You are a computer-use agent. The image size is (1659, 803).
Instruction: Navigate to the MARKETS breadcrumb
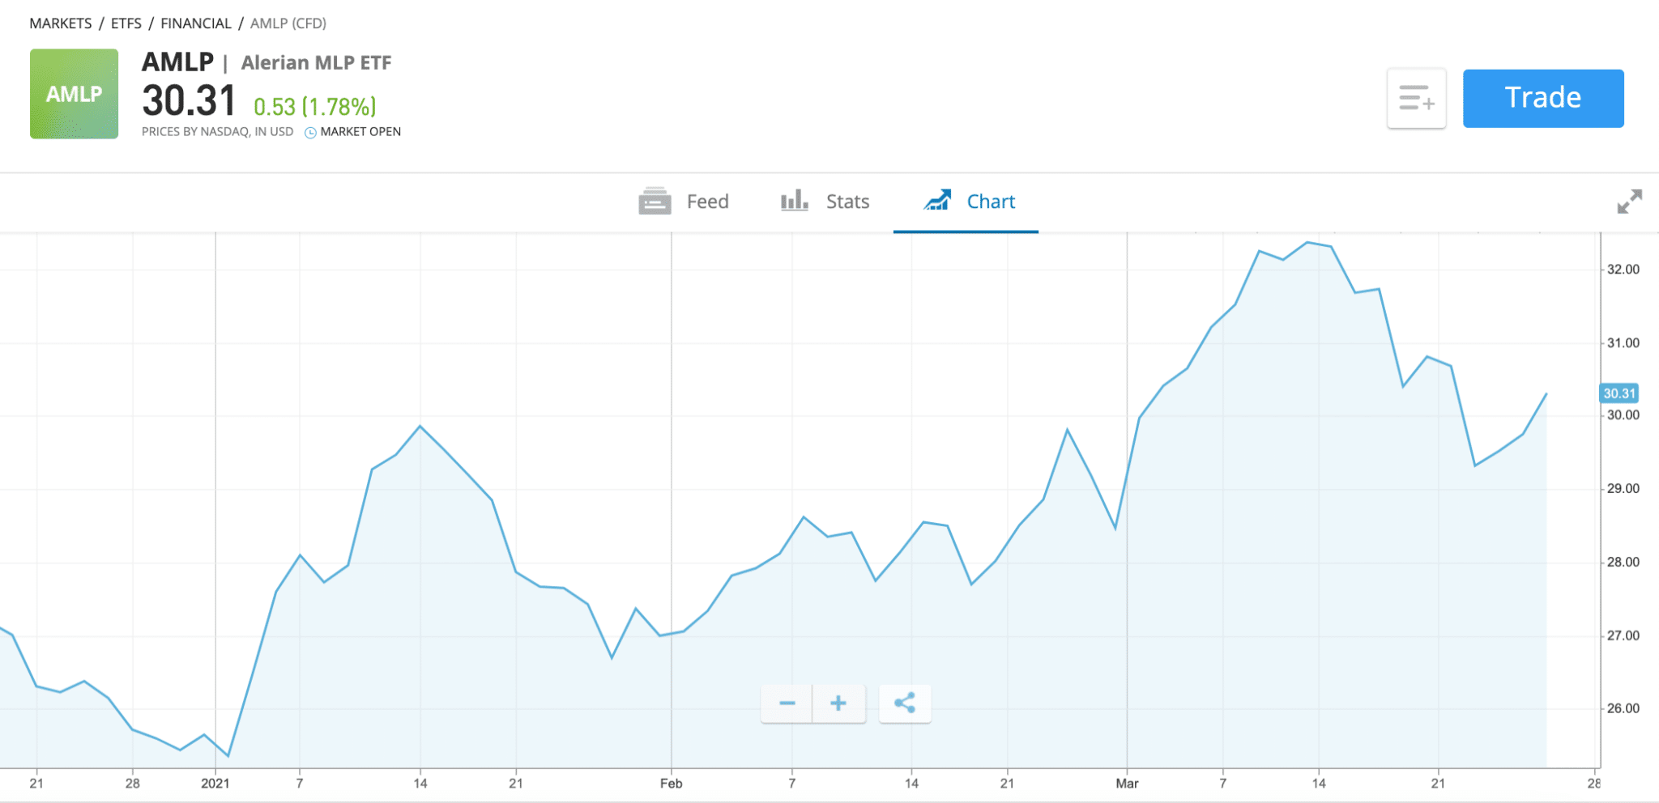60,23
